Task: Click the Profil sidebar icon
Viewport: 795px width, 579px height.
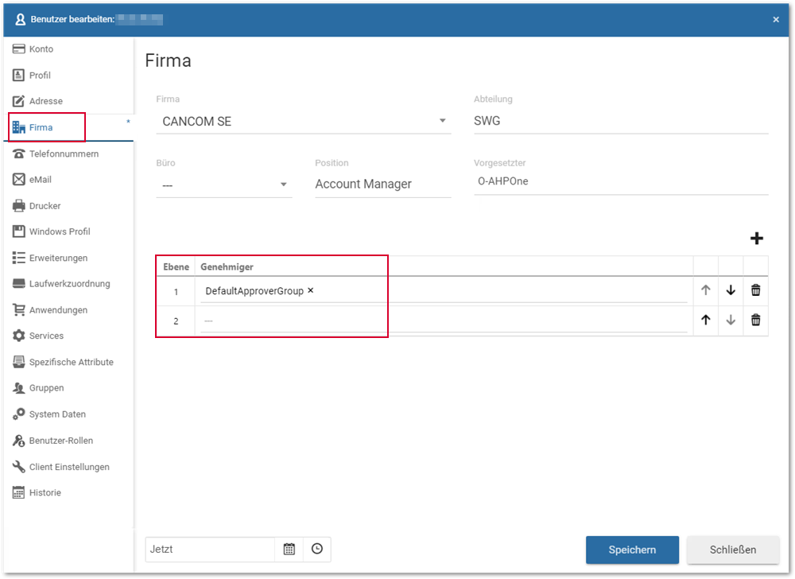Action: tap(19, 75)
